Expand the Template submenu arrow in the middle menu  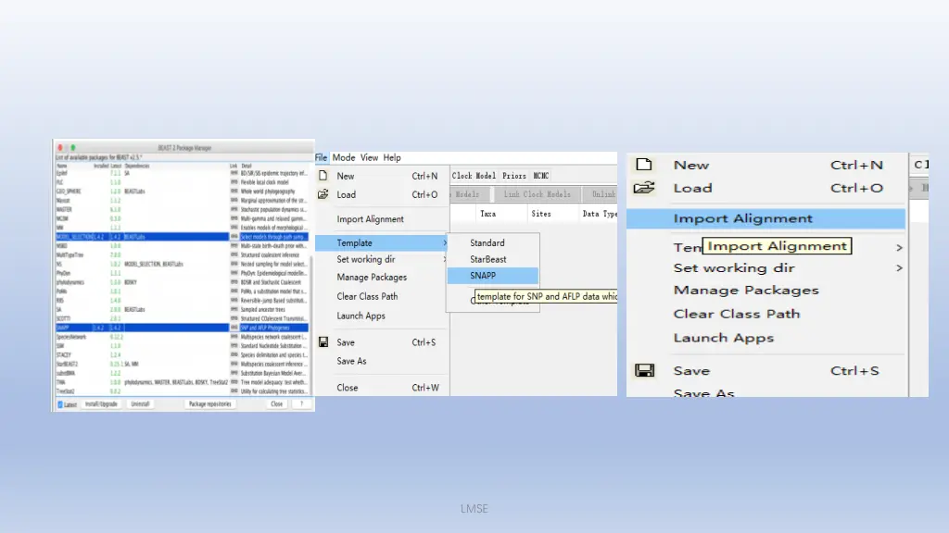click(445, 243)
